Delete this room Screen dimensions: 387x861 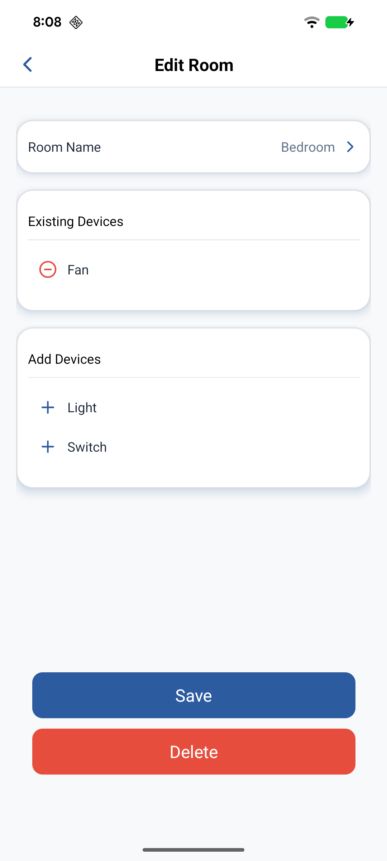coord(193,752)
